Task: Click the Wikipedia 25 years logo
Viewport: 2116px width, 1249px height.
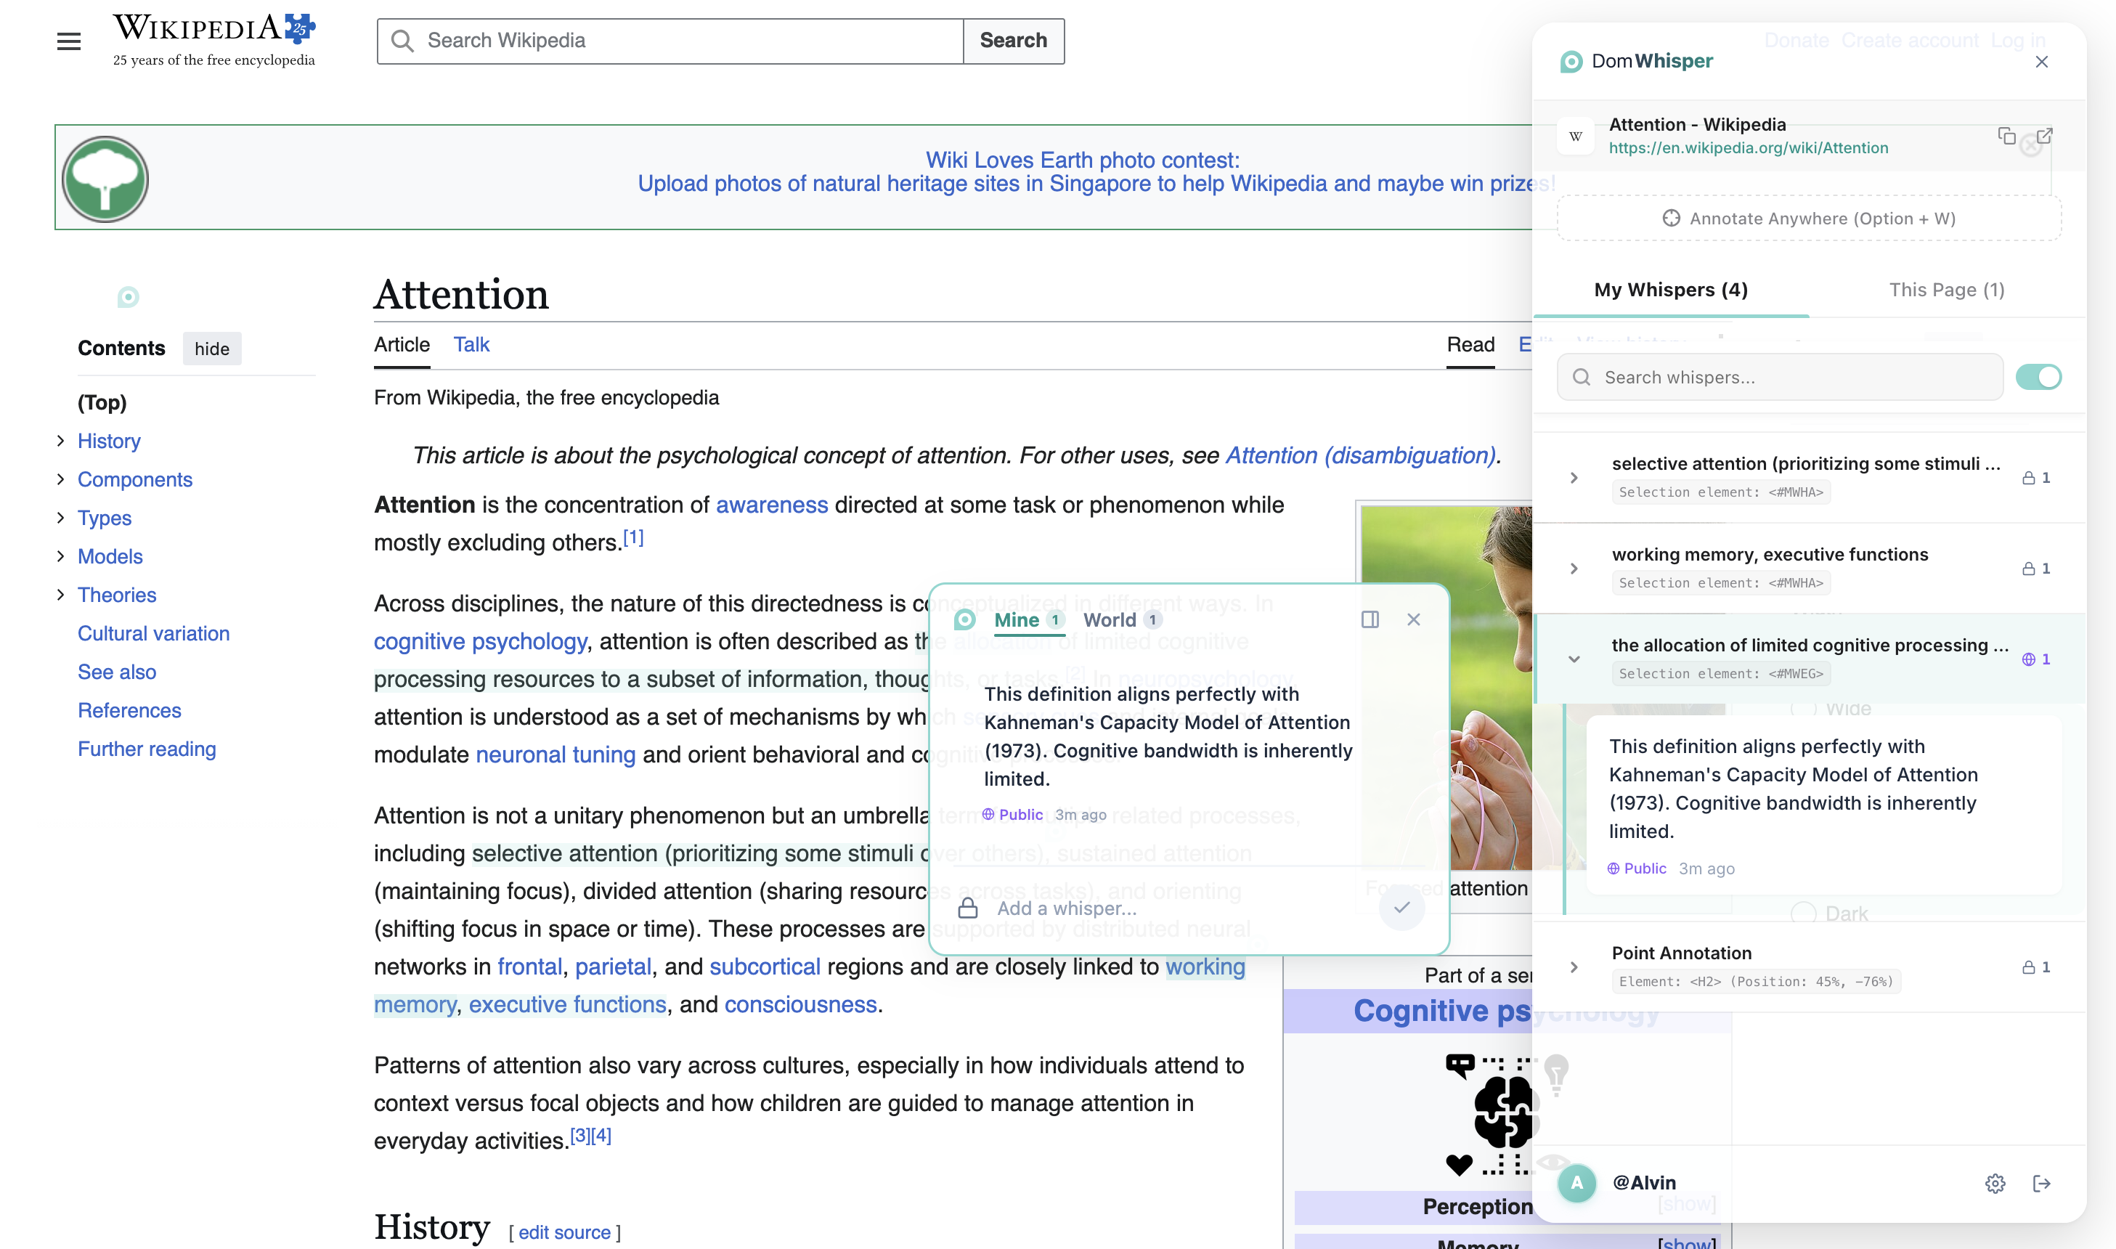Action: click(213, 39)
